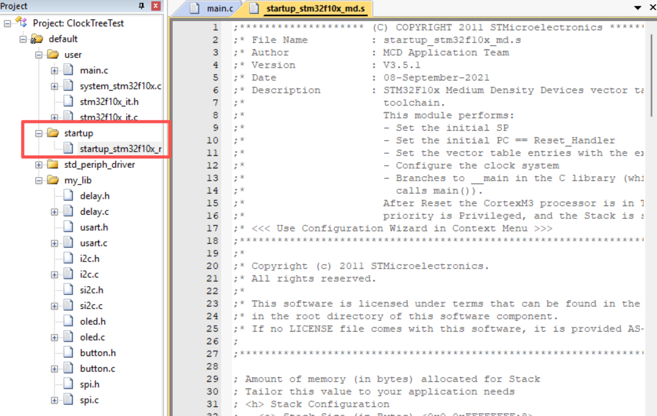Select i2c.h in the project tree
657x416 pixels.
(x=89, y=258)
